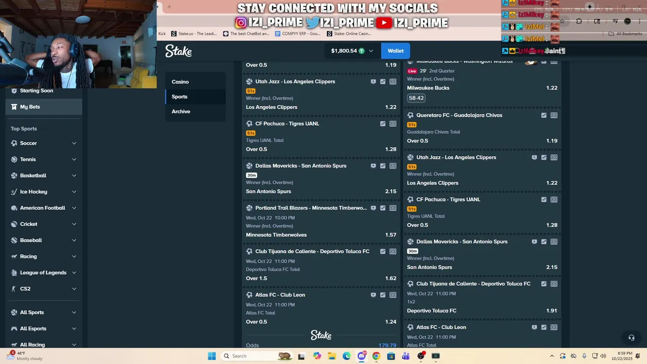Open the Stake: Online Casino bookmark

pyautogui.click(x=349, y=34)
